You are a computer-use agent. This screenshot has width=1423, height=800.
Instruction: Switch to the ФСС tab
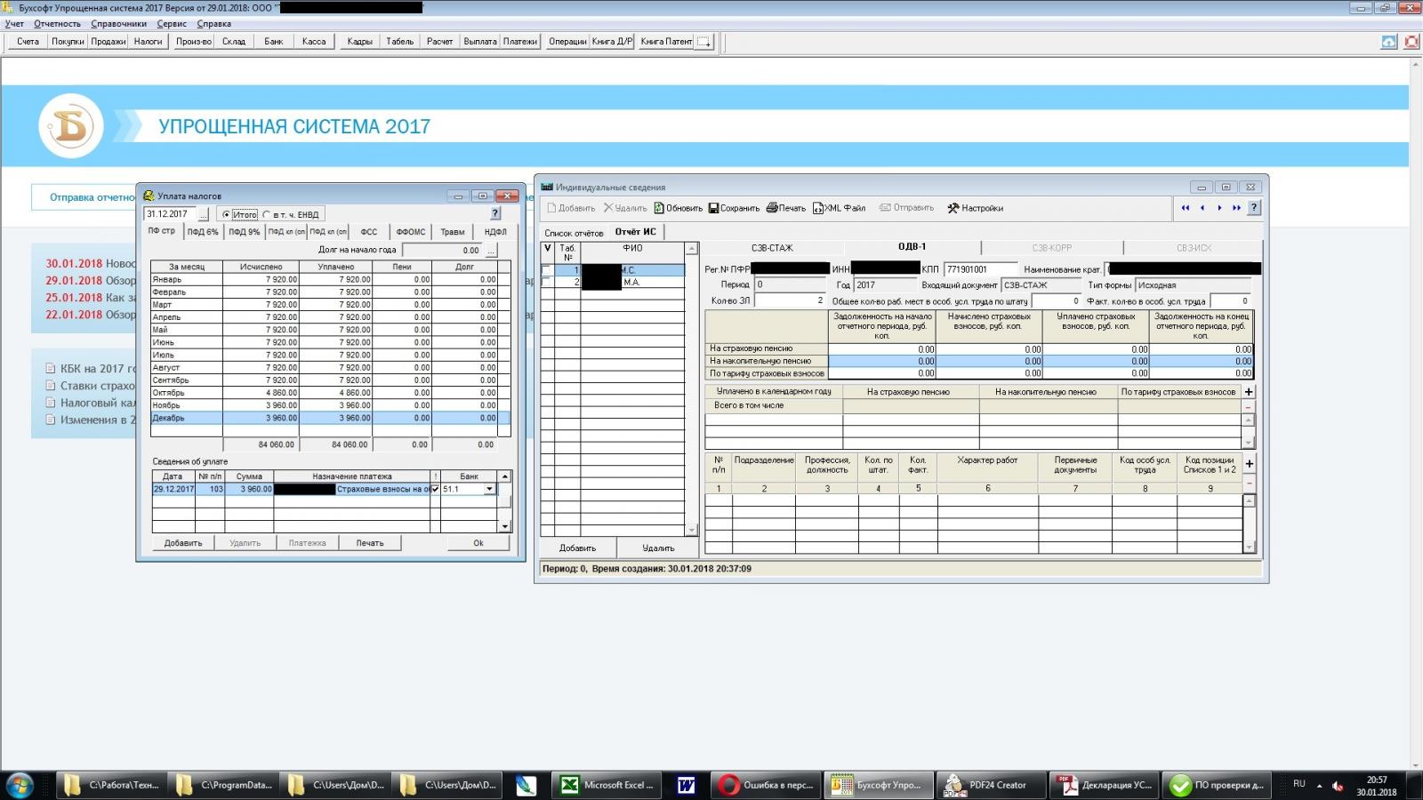368,232
